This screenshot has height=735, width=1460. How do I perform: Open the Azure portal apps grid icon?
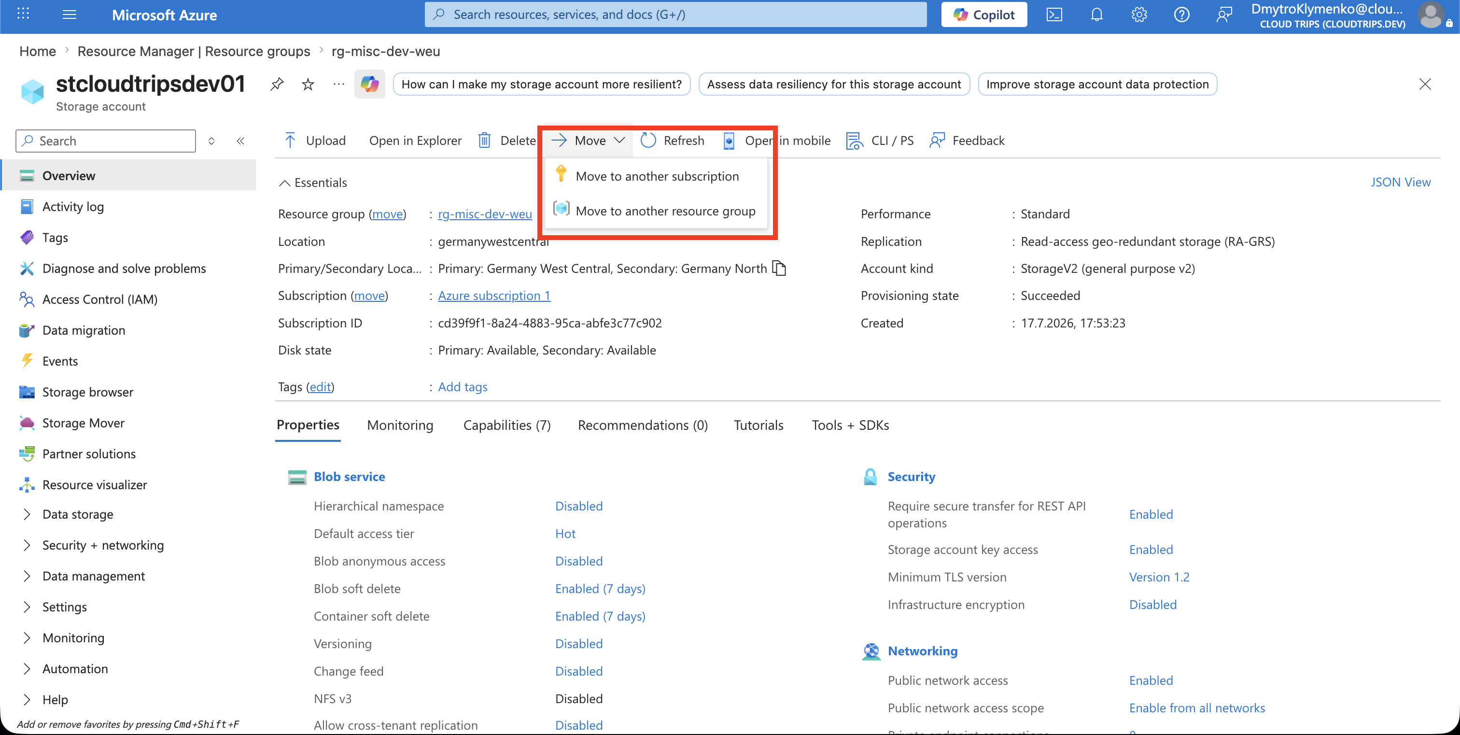pyautogui.click(x=23, y=14)
